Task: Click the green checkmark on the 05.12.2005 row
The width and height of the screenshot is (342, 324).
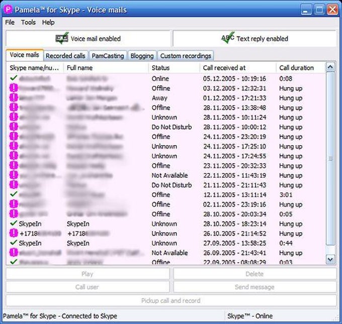Action: pyautogui.click(x=14, y=78)
